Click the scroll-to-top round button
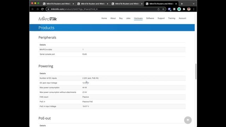Image resolution: width=226 pixels, height=127 pixels. (188, 120)
